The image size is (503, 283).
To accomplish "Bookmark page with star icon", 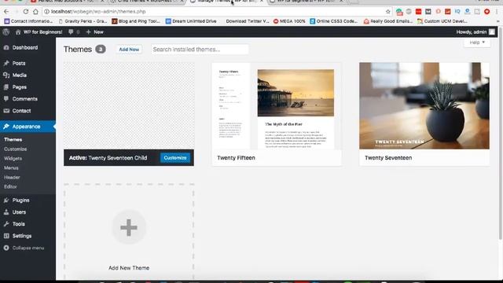I will click(387, 12).
